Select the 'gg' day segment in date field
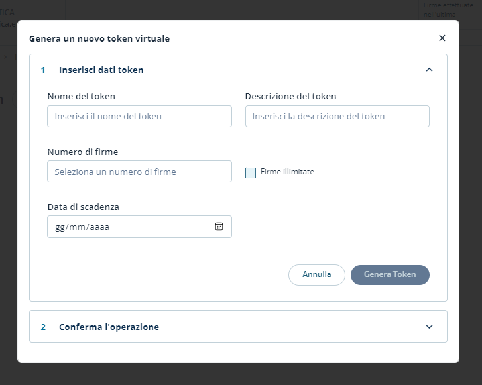 60,227
